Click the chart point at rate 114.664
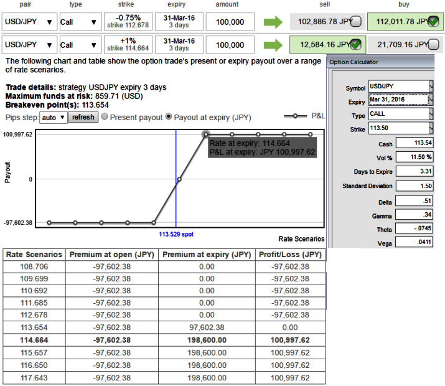445x386 pixels. 205,134
